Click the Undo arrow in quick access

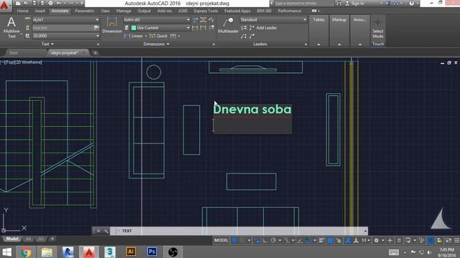point(59,3)
